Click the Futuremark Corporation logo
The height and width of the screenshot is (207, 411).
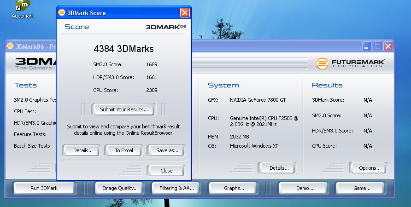point(351,63)
